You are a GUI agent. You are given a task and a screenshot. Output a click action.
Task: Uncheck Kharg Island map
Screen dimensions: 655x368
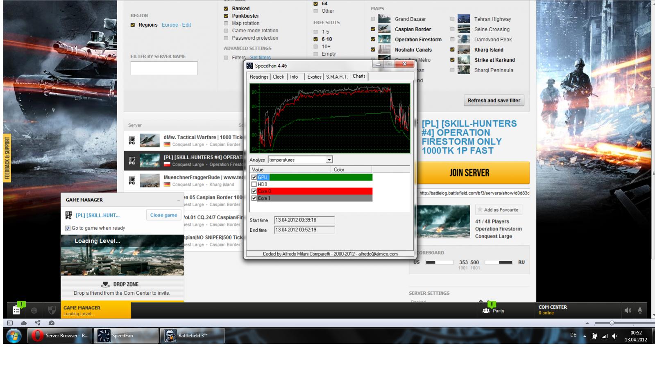452,50
